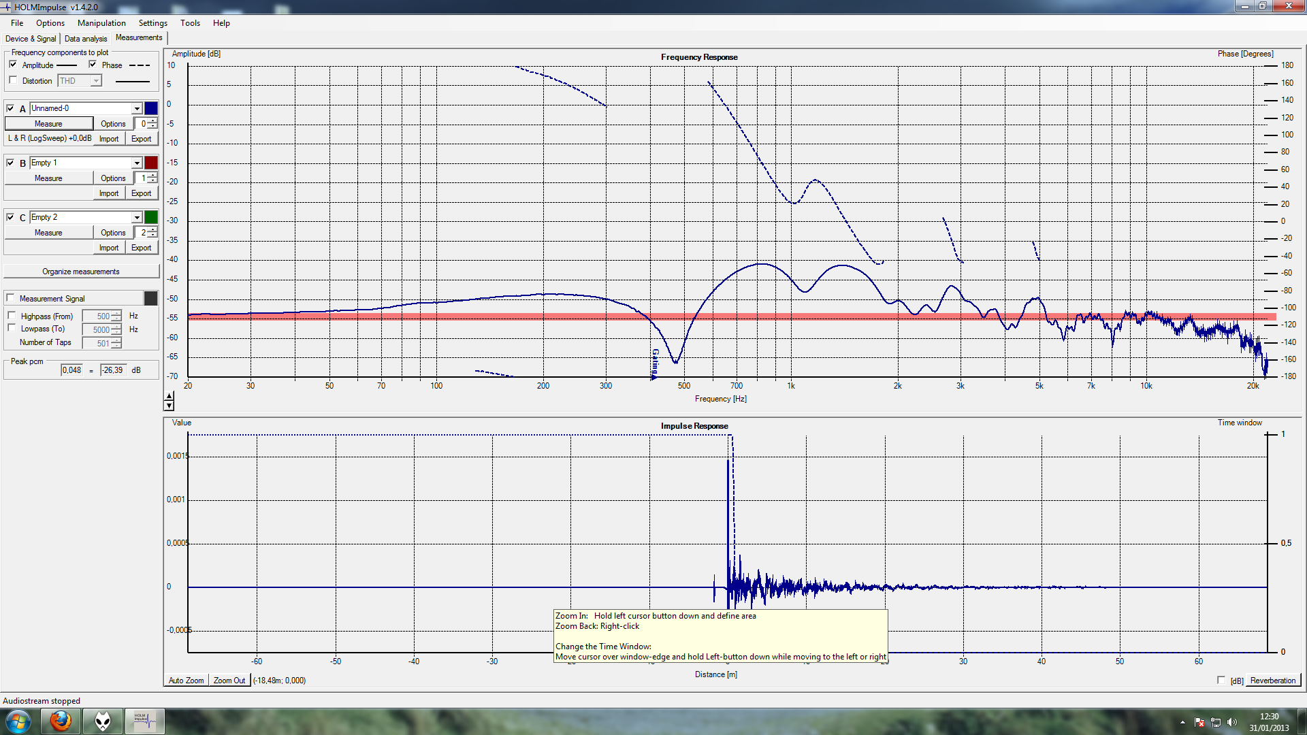Screen dimensions: 1307x735
Task: Click the -26,39 dB value field
Action: tap(113, 370)
